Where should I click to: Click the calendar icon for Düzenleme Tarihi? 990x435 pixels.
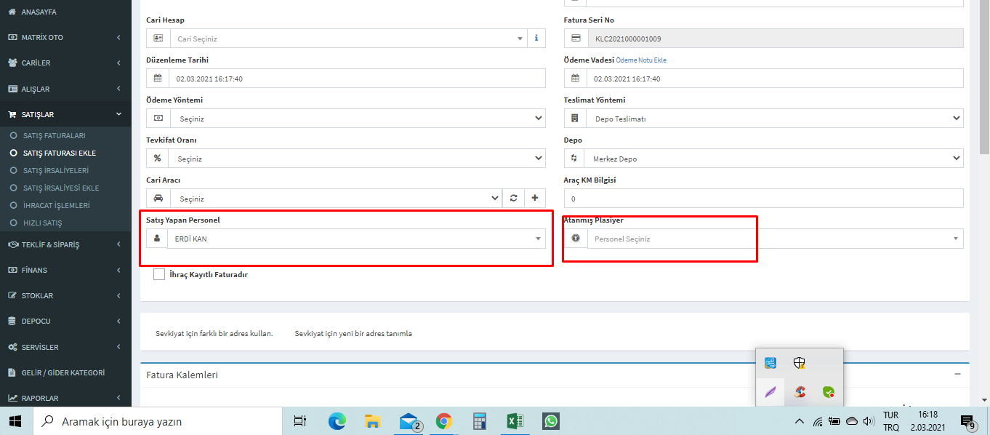pyautogui.click(x=158, y=79)
